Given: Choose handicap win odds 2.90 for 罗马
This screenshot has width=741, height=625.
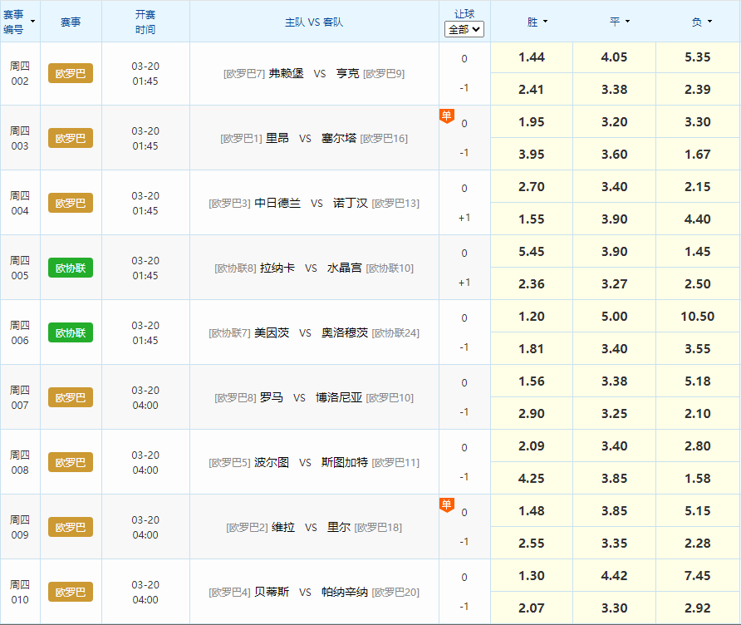Looking at the screenshot, I should coord(532,413).
